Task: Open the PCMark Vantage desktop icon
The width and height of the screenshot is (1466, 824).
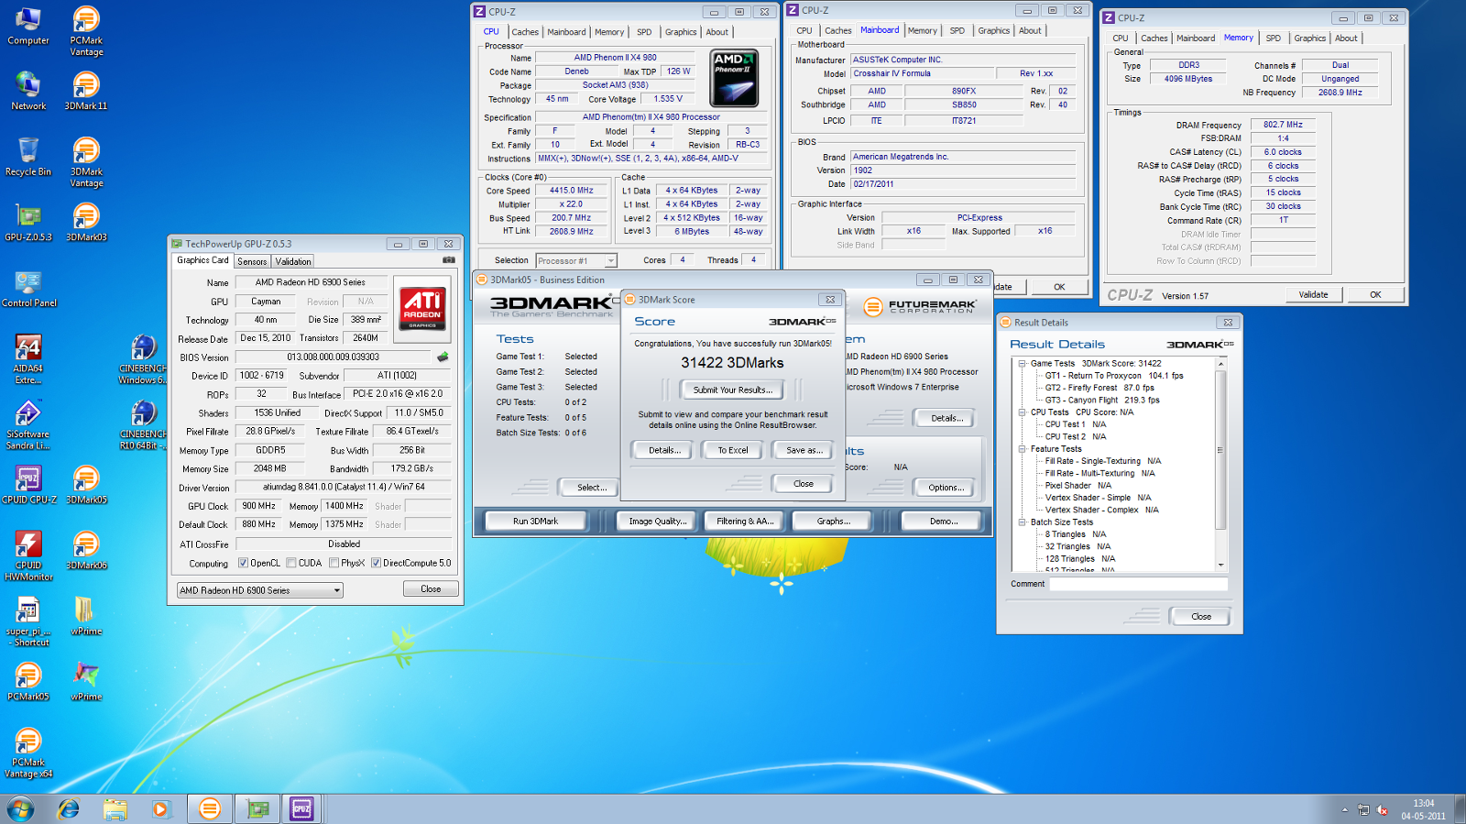Action: pyautogui.click(x=86, y=31)
